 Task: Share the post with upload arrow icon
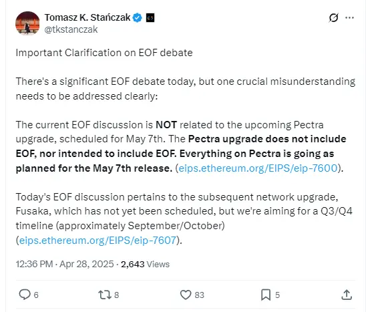347,295
